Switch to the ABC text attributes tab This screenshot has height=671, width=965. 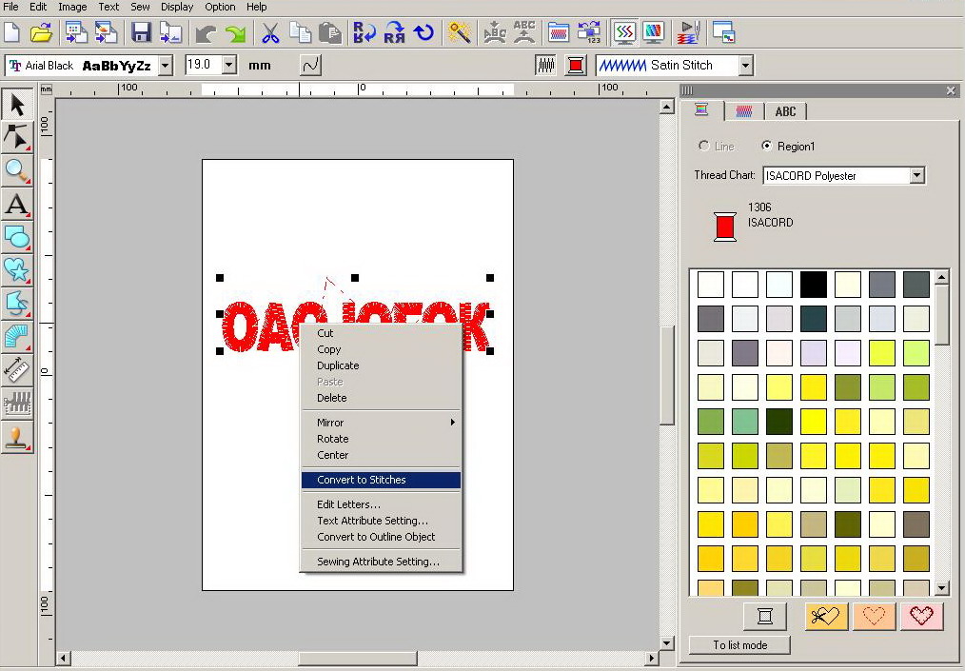point(785,111)
